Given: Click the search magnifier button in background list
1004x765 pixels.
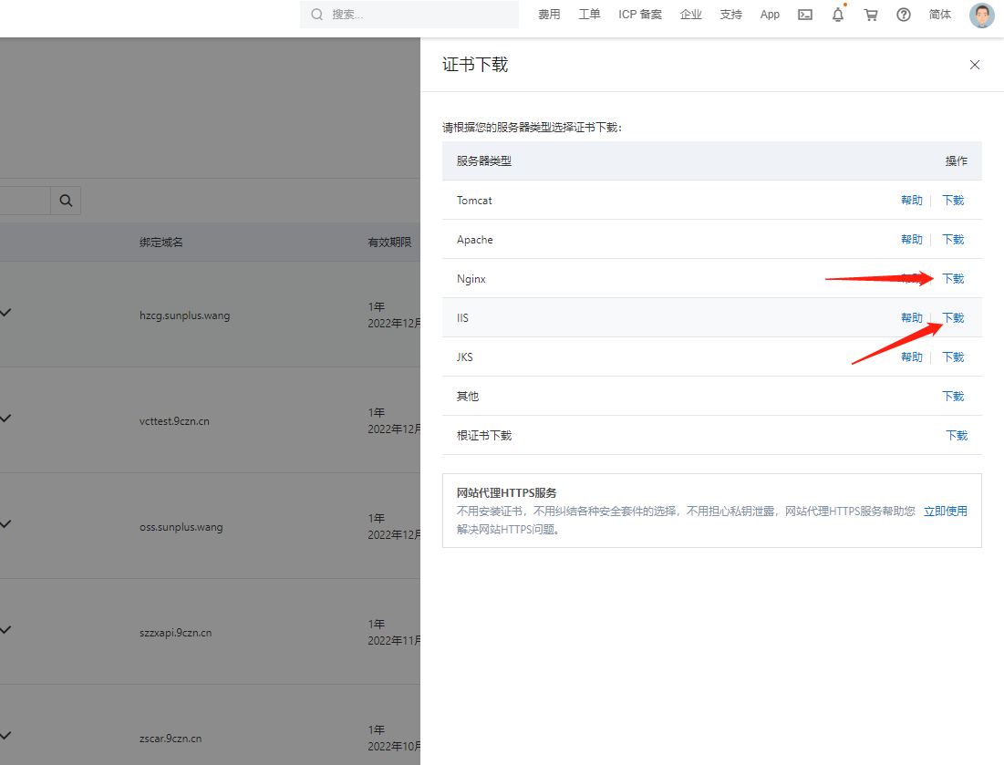Looking at the screenshot, I should click(66, 201).
